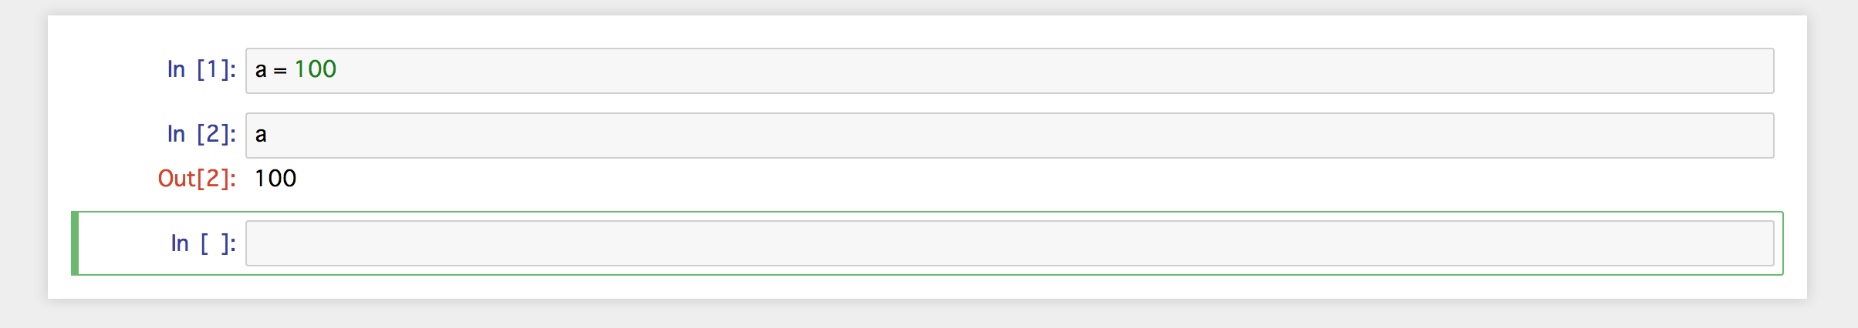
Task: Click the variable a before the equals sign
Action: 261,70
